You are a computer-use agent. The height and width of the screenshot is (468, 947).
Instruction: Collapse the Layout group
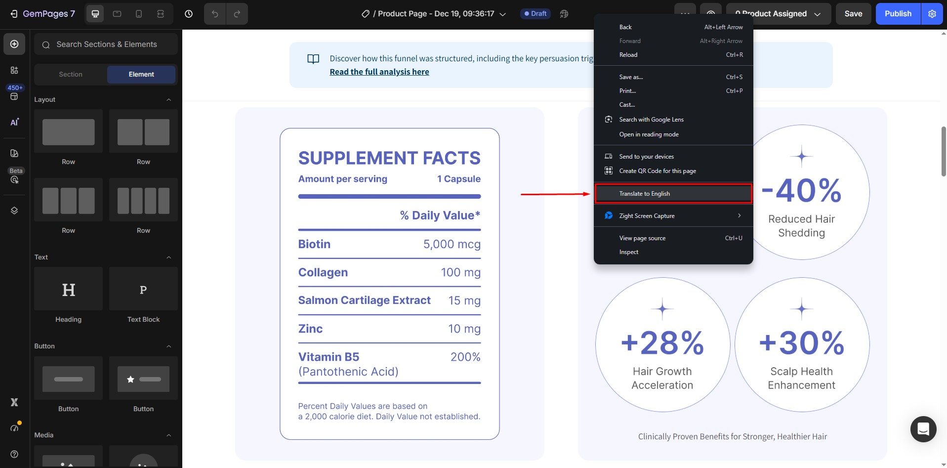pos(169,100)
